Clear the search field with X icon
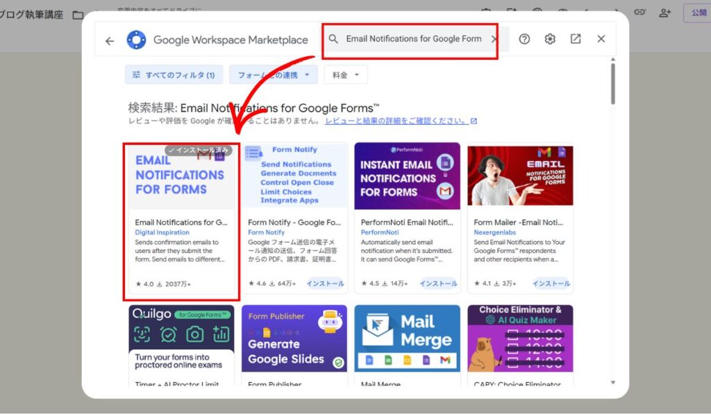This screenshot has width=711, height=414. 494,39
